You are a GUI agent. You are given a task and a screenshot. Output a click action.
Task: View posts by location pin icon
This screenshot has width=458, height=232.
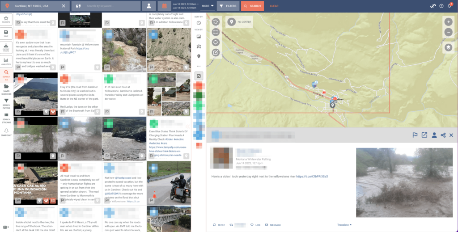tap(199, 56)
